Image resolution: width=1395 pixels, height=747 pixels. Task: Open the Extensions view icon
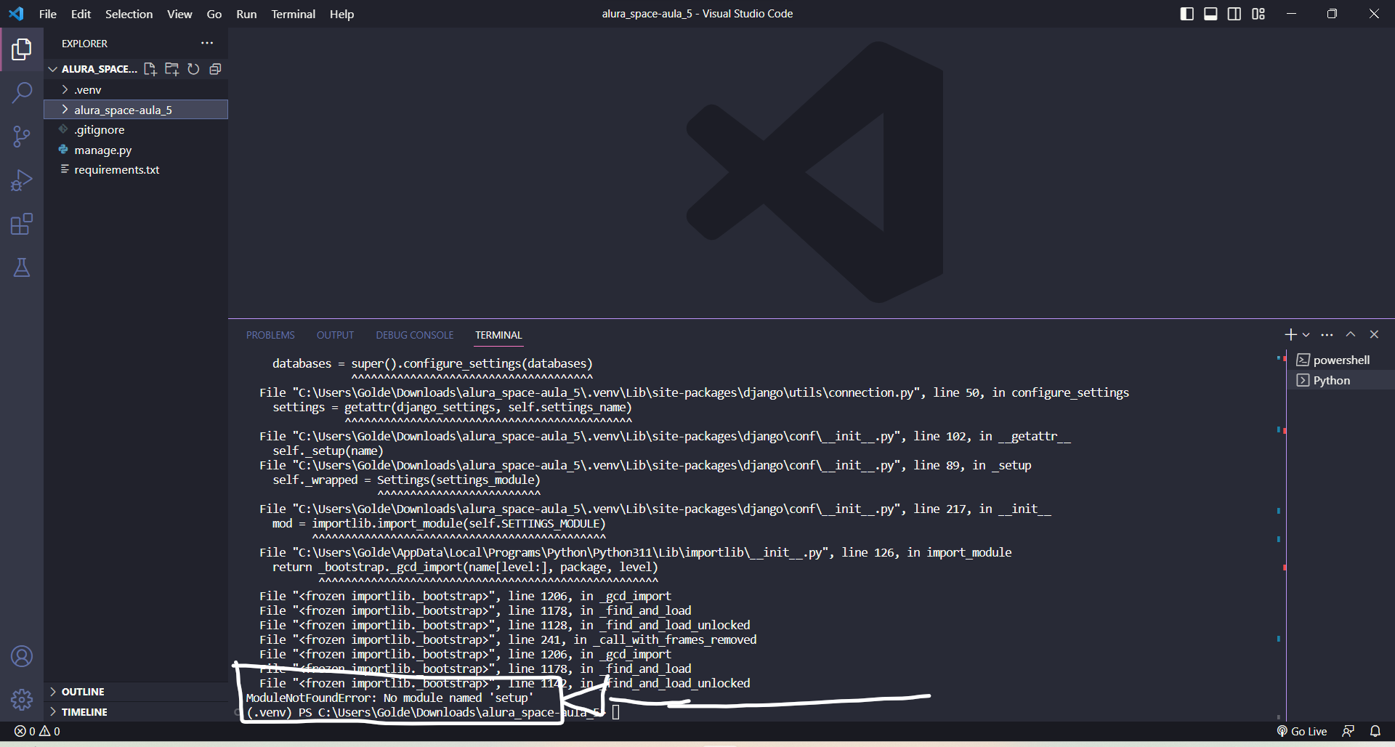coord(22,224)
